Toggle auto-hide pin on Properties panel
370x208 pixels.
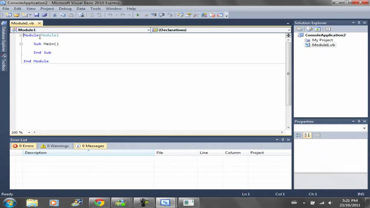tap(359, 121)
